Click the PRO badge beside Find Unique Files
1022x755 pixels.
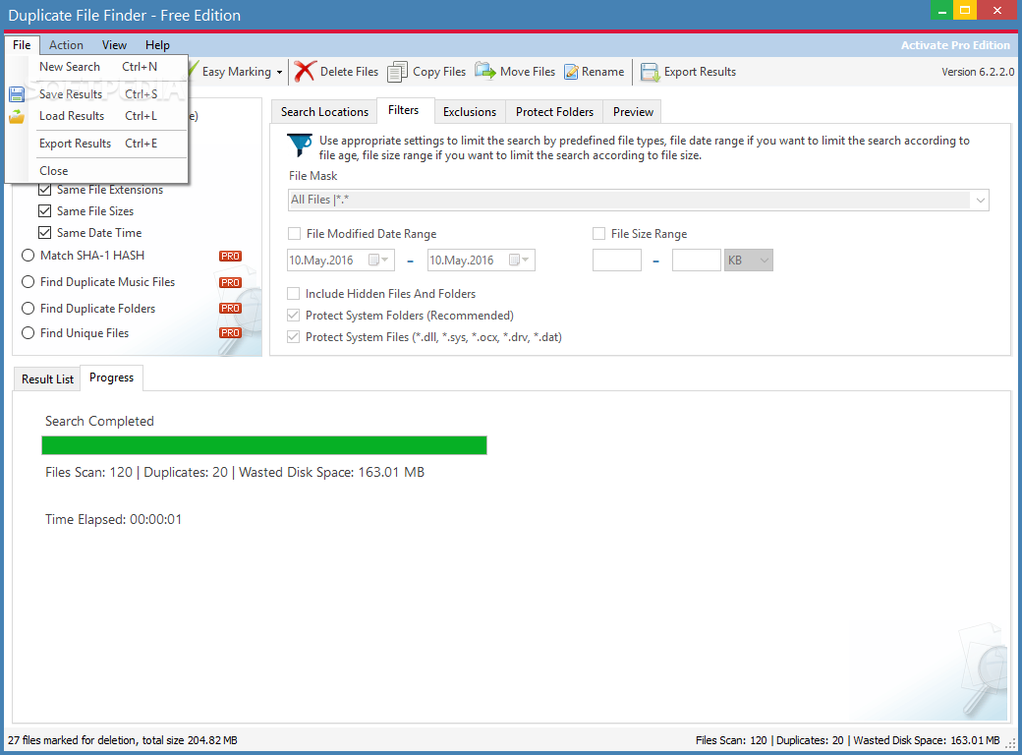(x=230, y=333)
